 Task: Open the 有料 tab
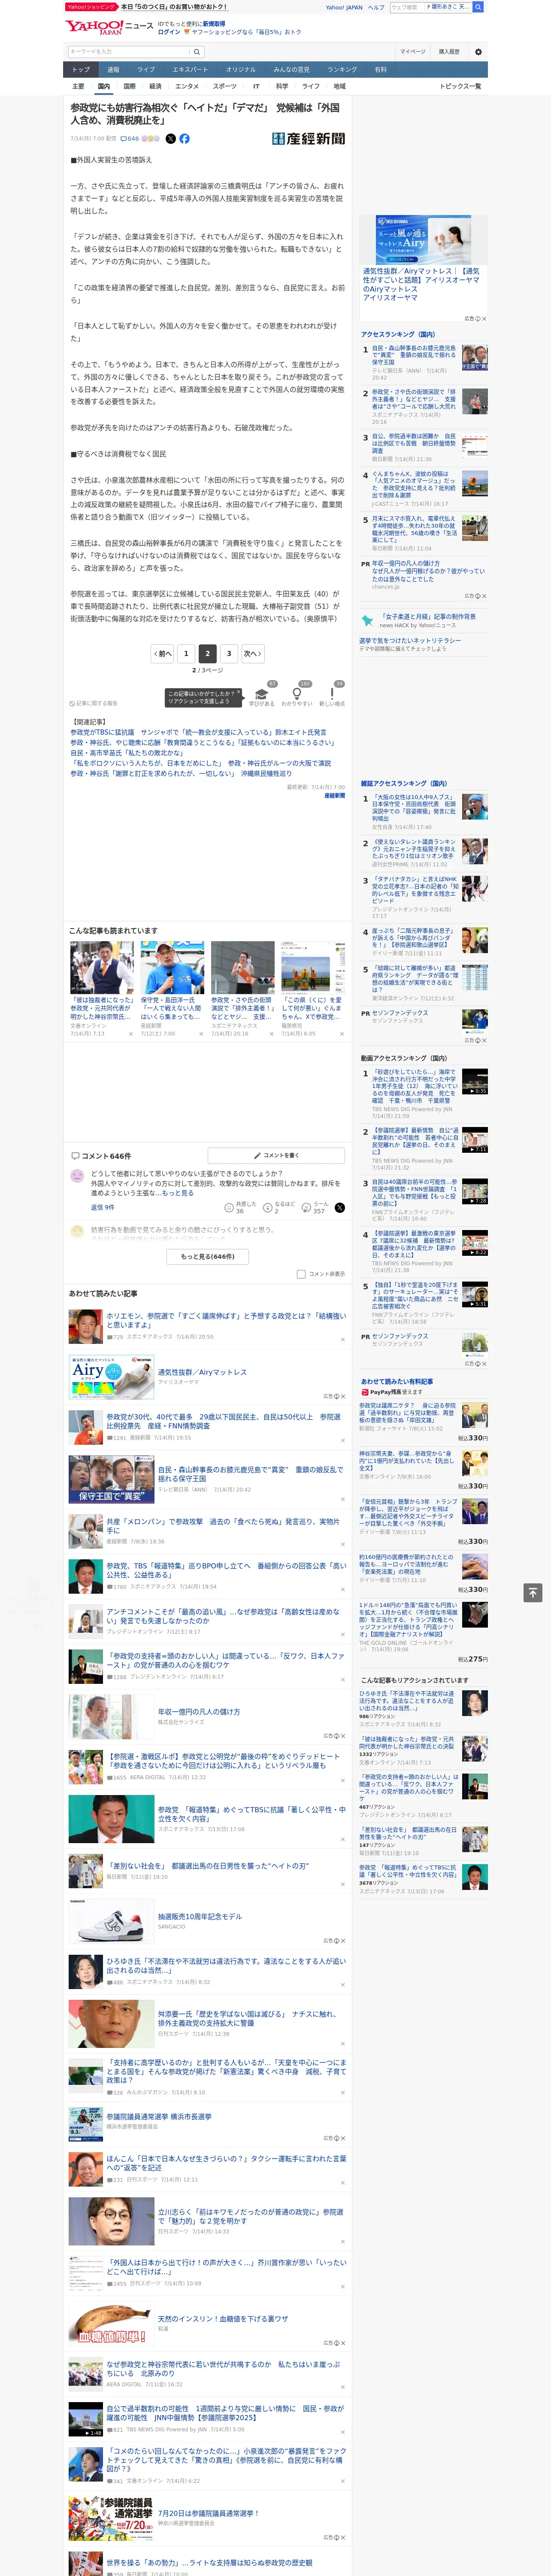380,70
